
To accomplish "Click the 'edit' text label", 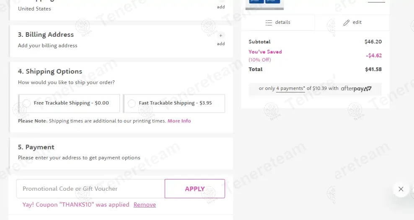I will [x=357, y=23].
